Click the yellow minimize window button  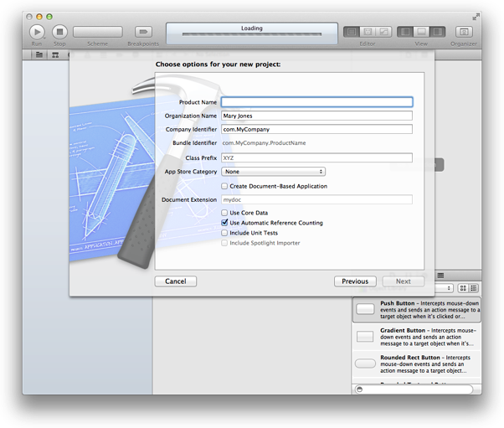point(39,17)
